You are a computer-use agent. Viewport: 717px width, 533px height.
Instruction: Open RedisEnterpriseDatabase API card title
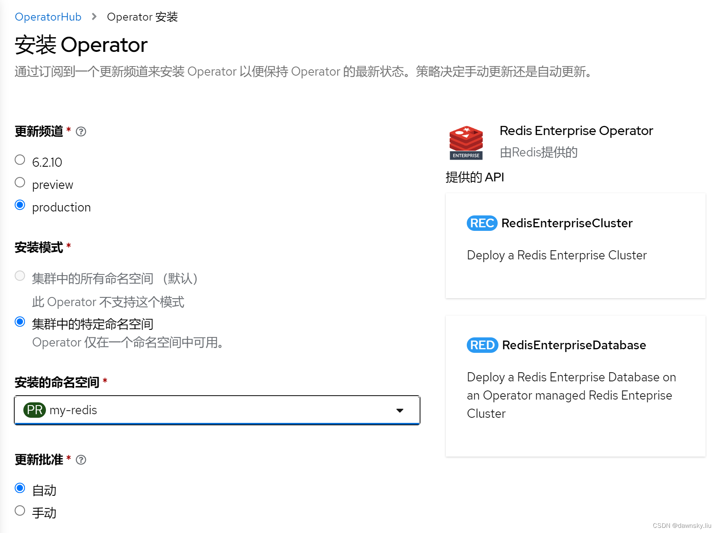pyautogui.click(x=574, y=345)
